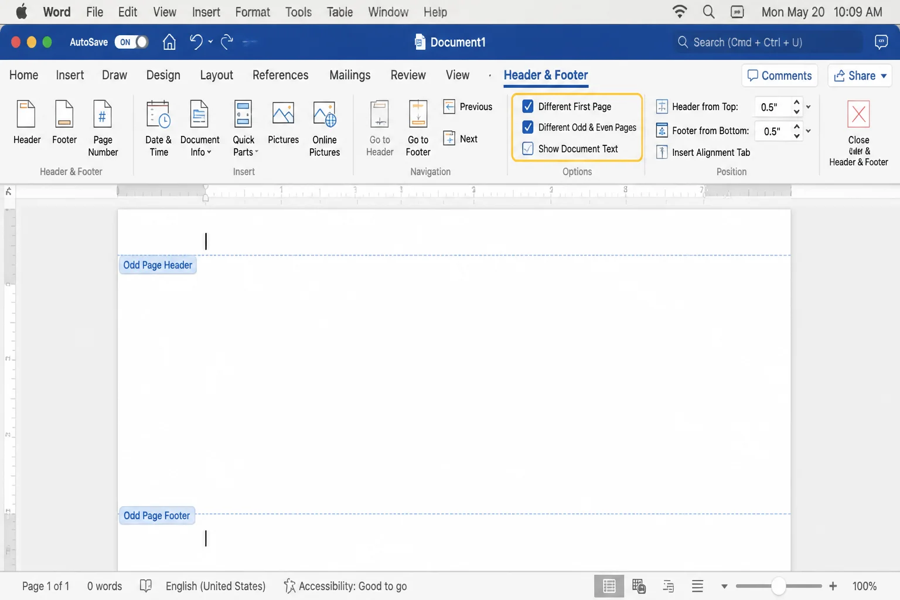This screenshot has width=900, height=600.
Task: Zoom in with the plus button
Action: (x=833, y=586)
